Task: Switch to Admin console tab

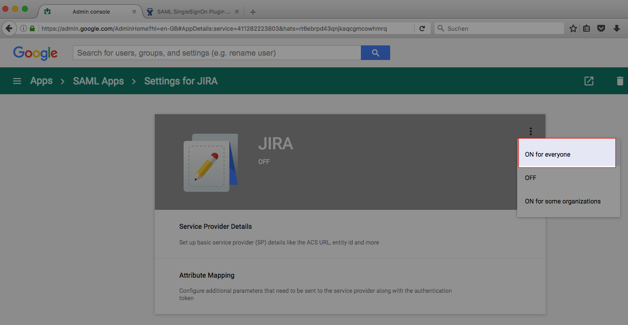Action: [x=91, y=12]
